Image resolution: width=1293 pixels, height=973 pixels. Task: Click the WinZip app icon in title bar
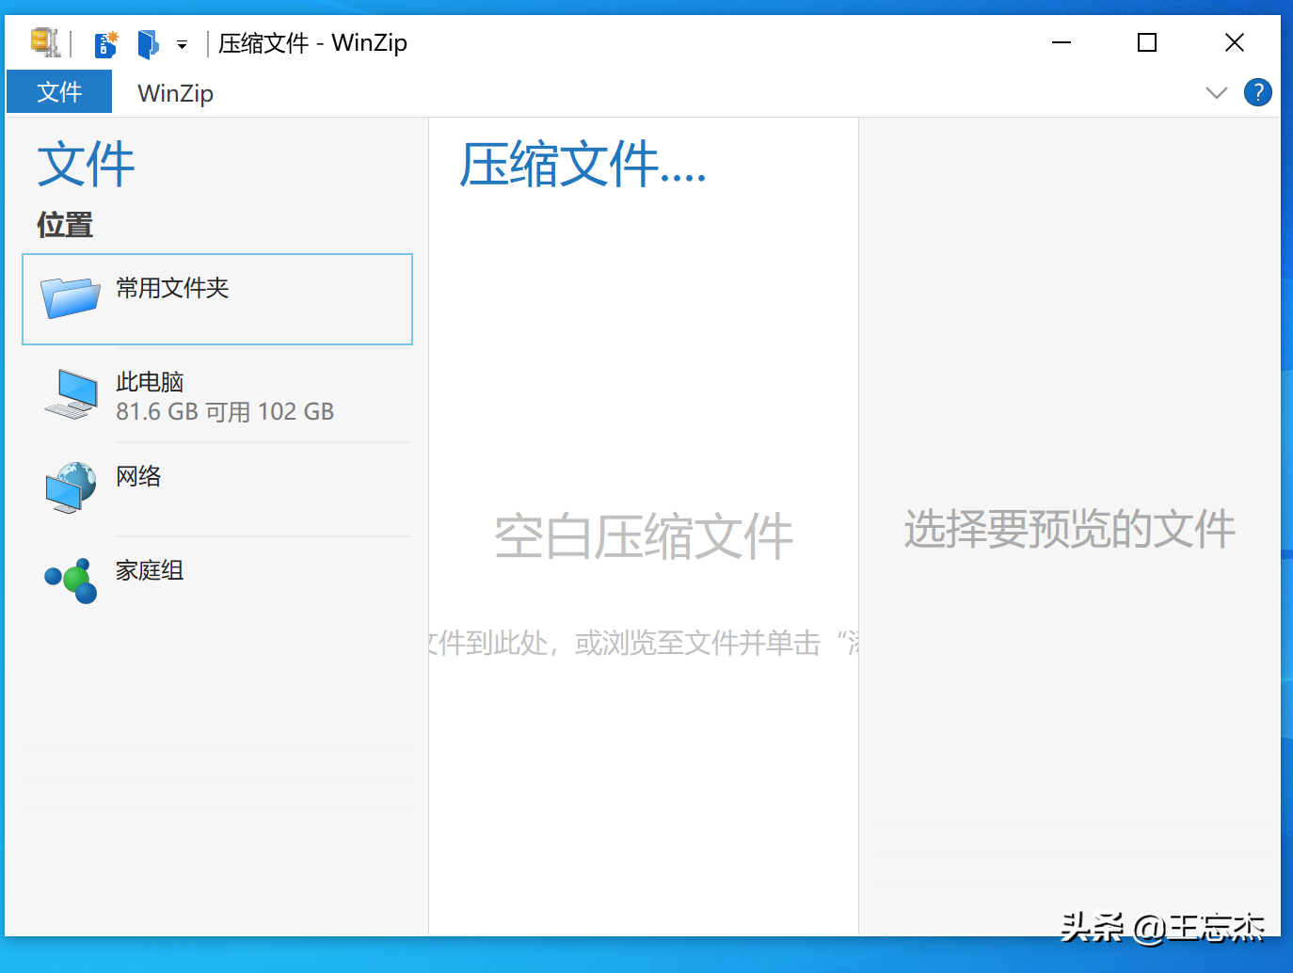click(x=45, y=42)
